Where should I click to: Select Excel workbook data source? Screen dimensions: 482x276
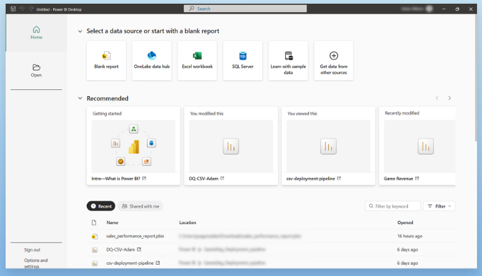pyautogui.click(x=198, y=61)
